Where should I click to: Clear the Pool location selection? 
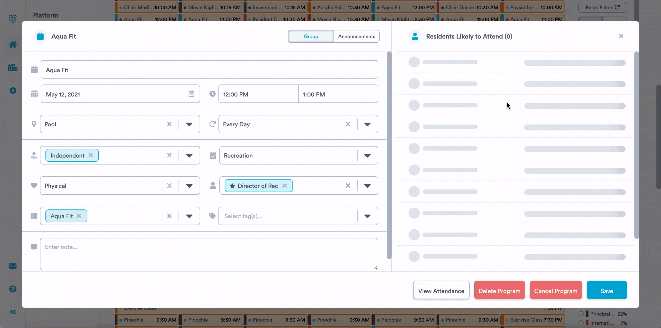click(169, 124)
